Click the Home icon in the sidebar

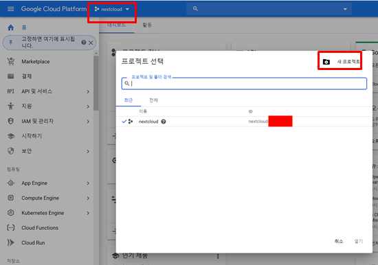[x=10, y=27]
